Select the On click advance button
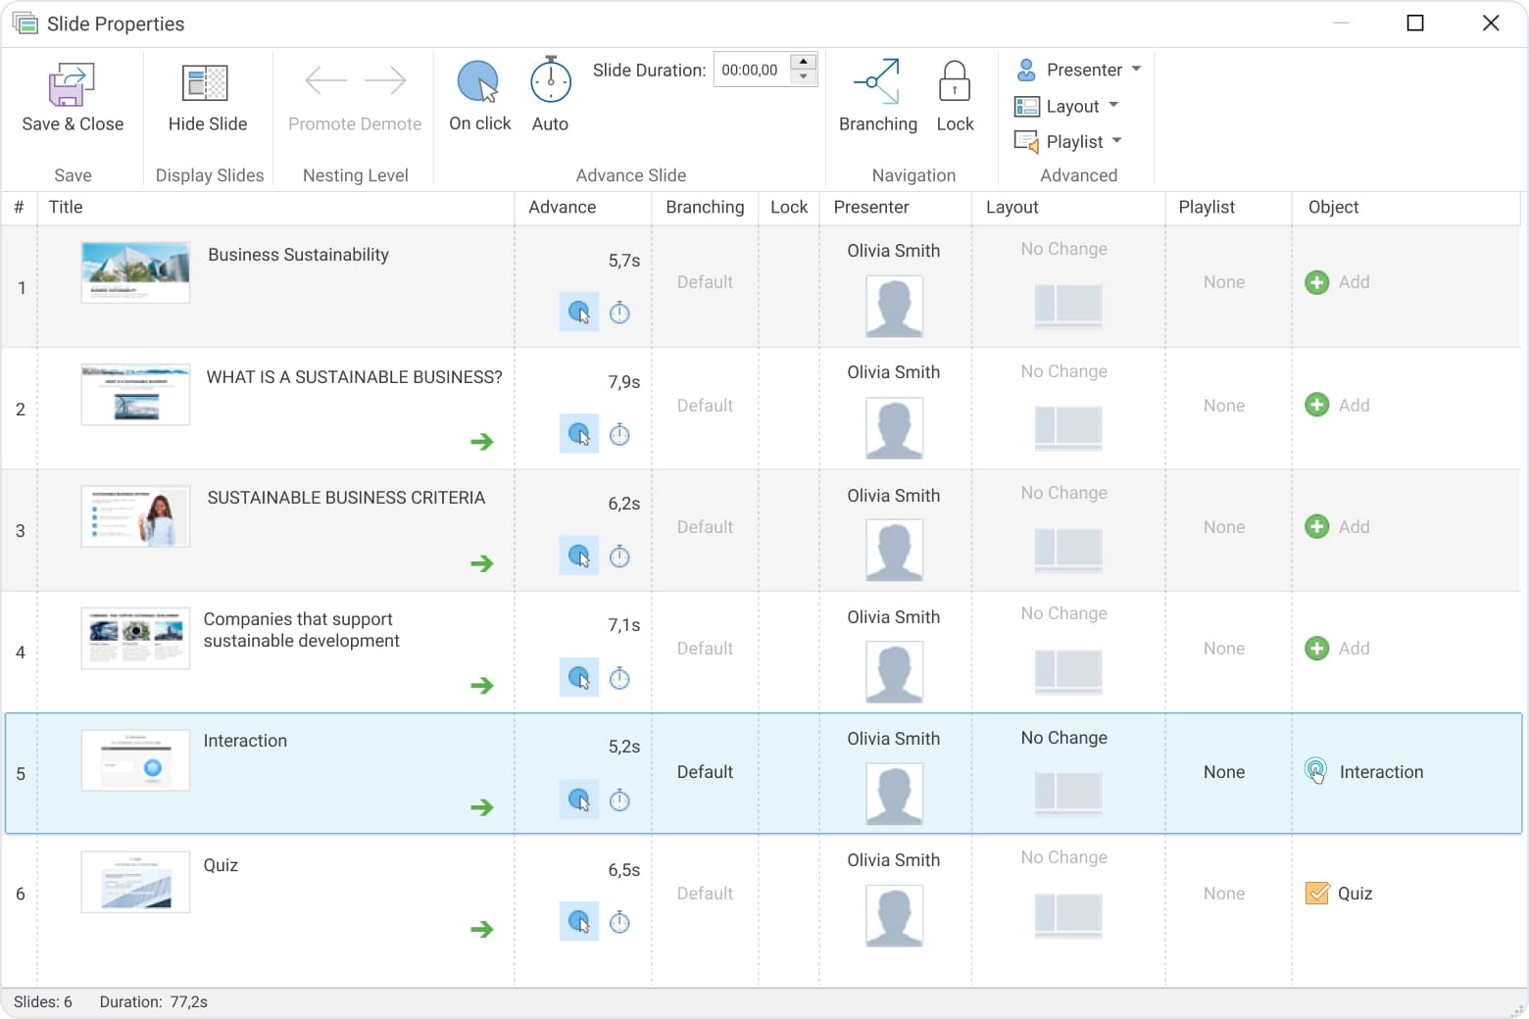Viewport: 1529px width, 1019px height. (x=479, y=82)
